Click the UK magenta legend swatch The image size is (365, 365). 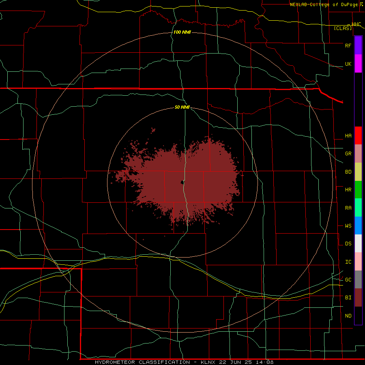(358, 64)
